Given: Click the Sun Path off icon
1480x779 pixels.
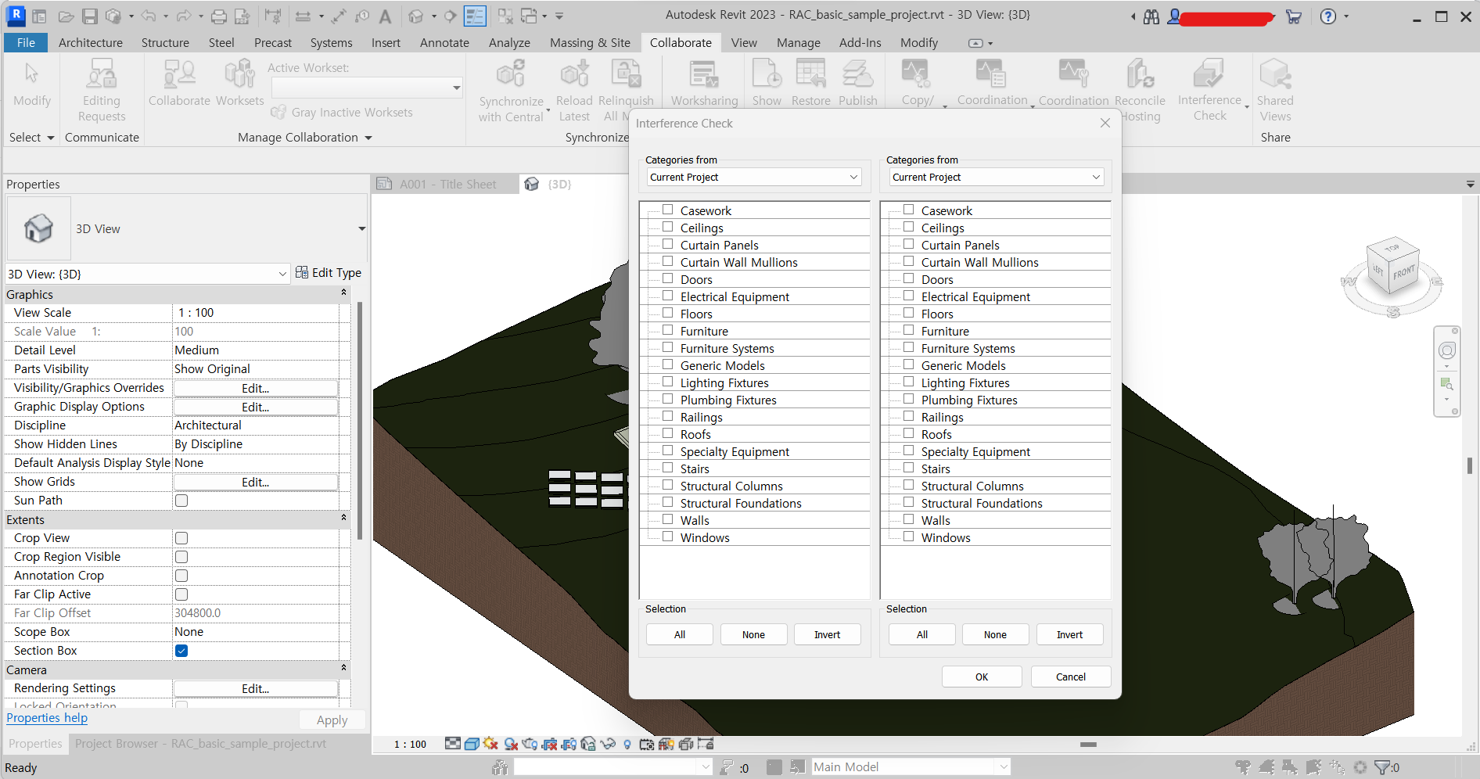Looking at the screenshot, I should coord(491,744).
